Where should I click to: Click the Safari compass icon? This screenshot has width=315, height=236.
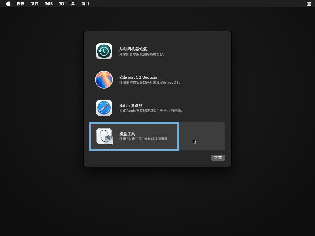tap(104, 108)
